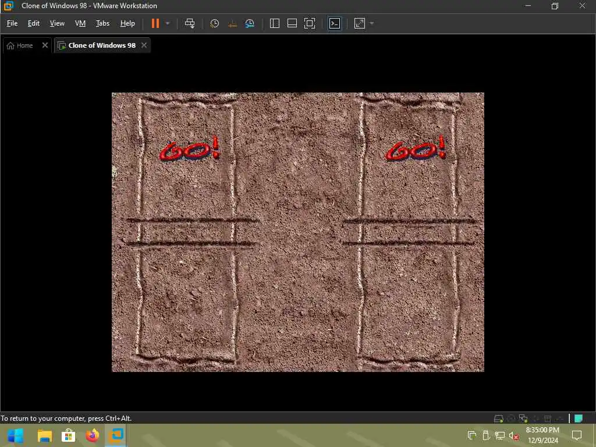Image resolution: width=596 pixels, height=447 pixels.
Task: Open the Tabs menu
Action: point(102,23)
